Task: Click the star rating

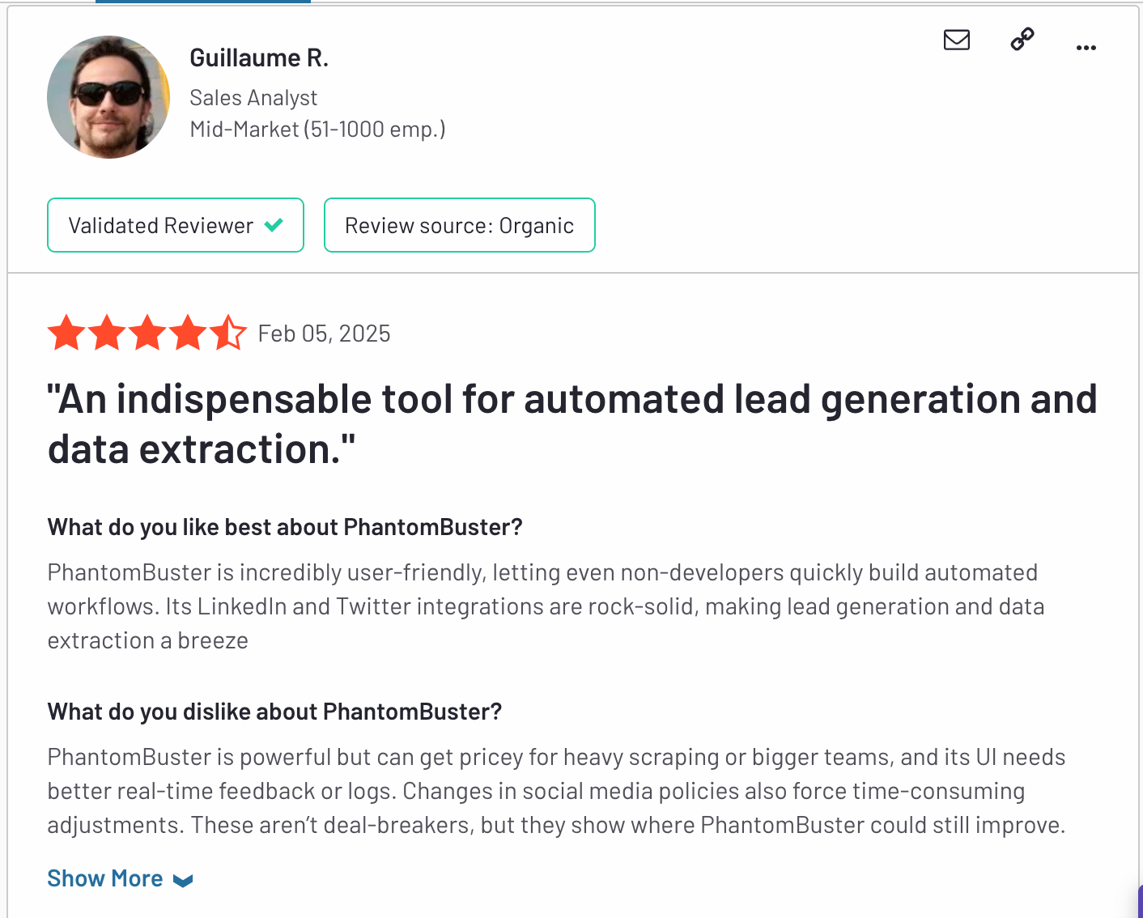Action: coord(147,333)
